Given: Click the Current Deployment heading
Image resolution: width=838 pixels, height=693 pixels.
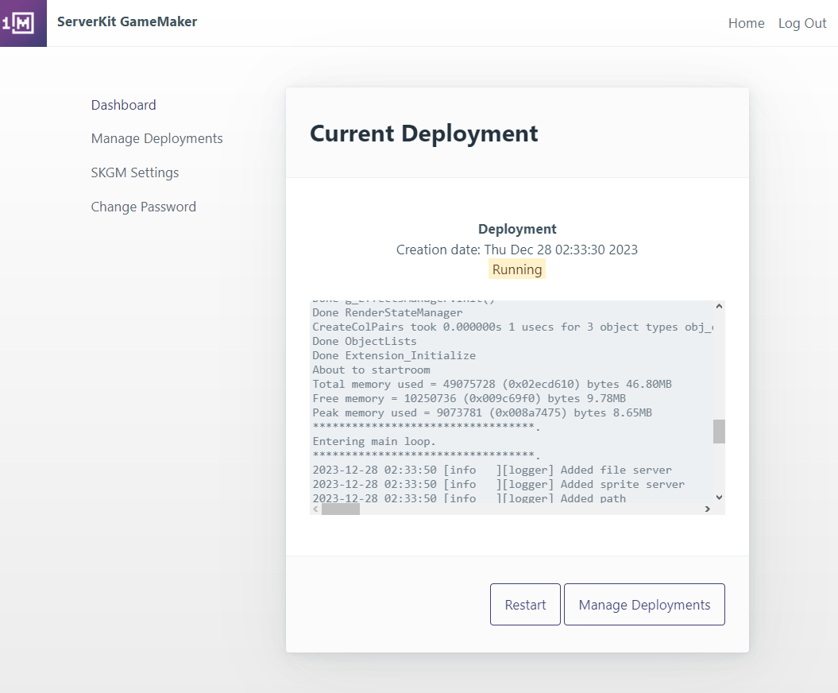Looking at the screenshot, I should [x=424, y=134].
